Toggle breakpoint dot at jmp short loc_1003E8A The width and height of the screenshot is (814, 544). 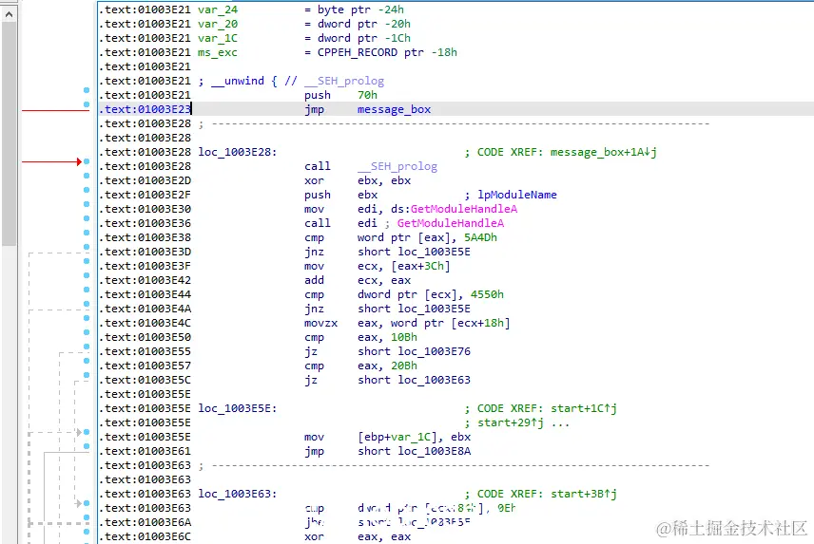[x=87, y=446]
